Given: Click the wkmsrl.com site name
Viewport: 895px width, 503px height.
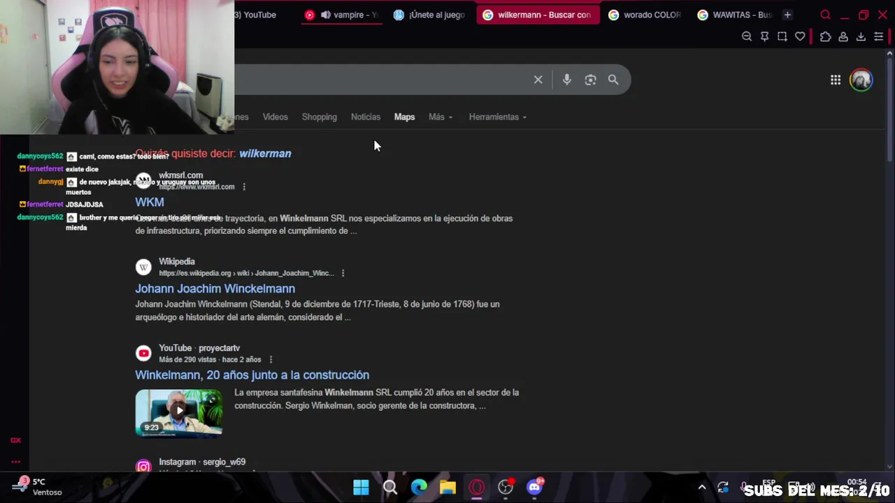Looking at the screenshot, I should point(180,175).
